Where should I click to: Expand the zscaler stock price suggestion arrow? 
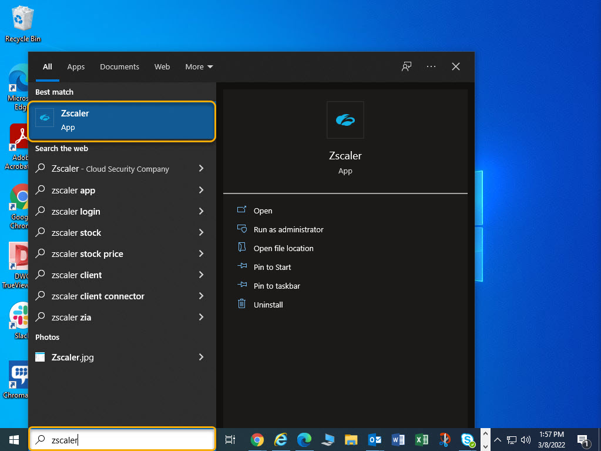(202, 253)
